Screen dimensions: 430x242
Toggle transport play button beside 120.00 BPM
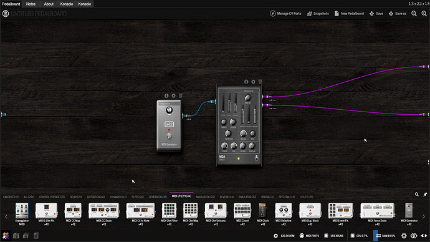(x=275, y=236)
